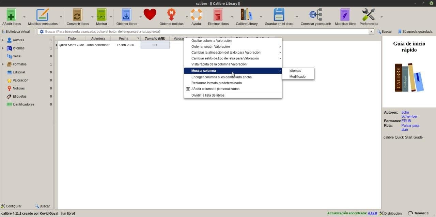Click advanced search gear icon
436x217 pixels.
(x=42, y=31)
